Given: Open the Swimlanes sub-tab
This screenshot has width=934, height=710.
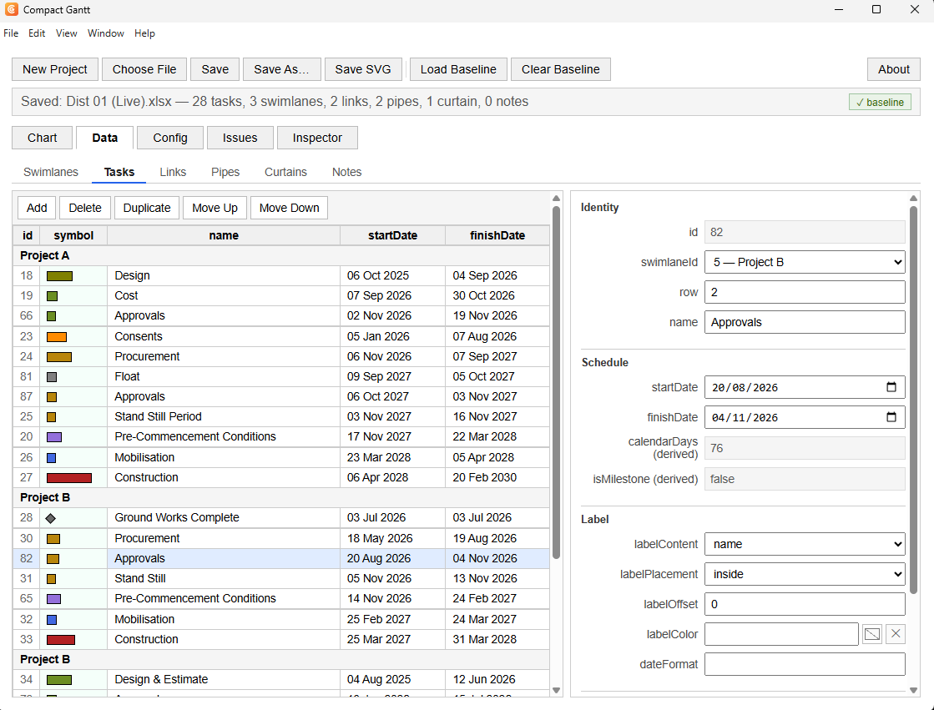Looking at the screenshot, I should pyautogui.click(x=51, y=172).
